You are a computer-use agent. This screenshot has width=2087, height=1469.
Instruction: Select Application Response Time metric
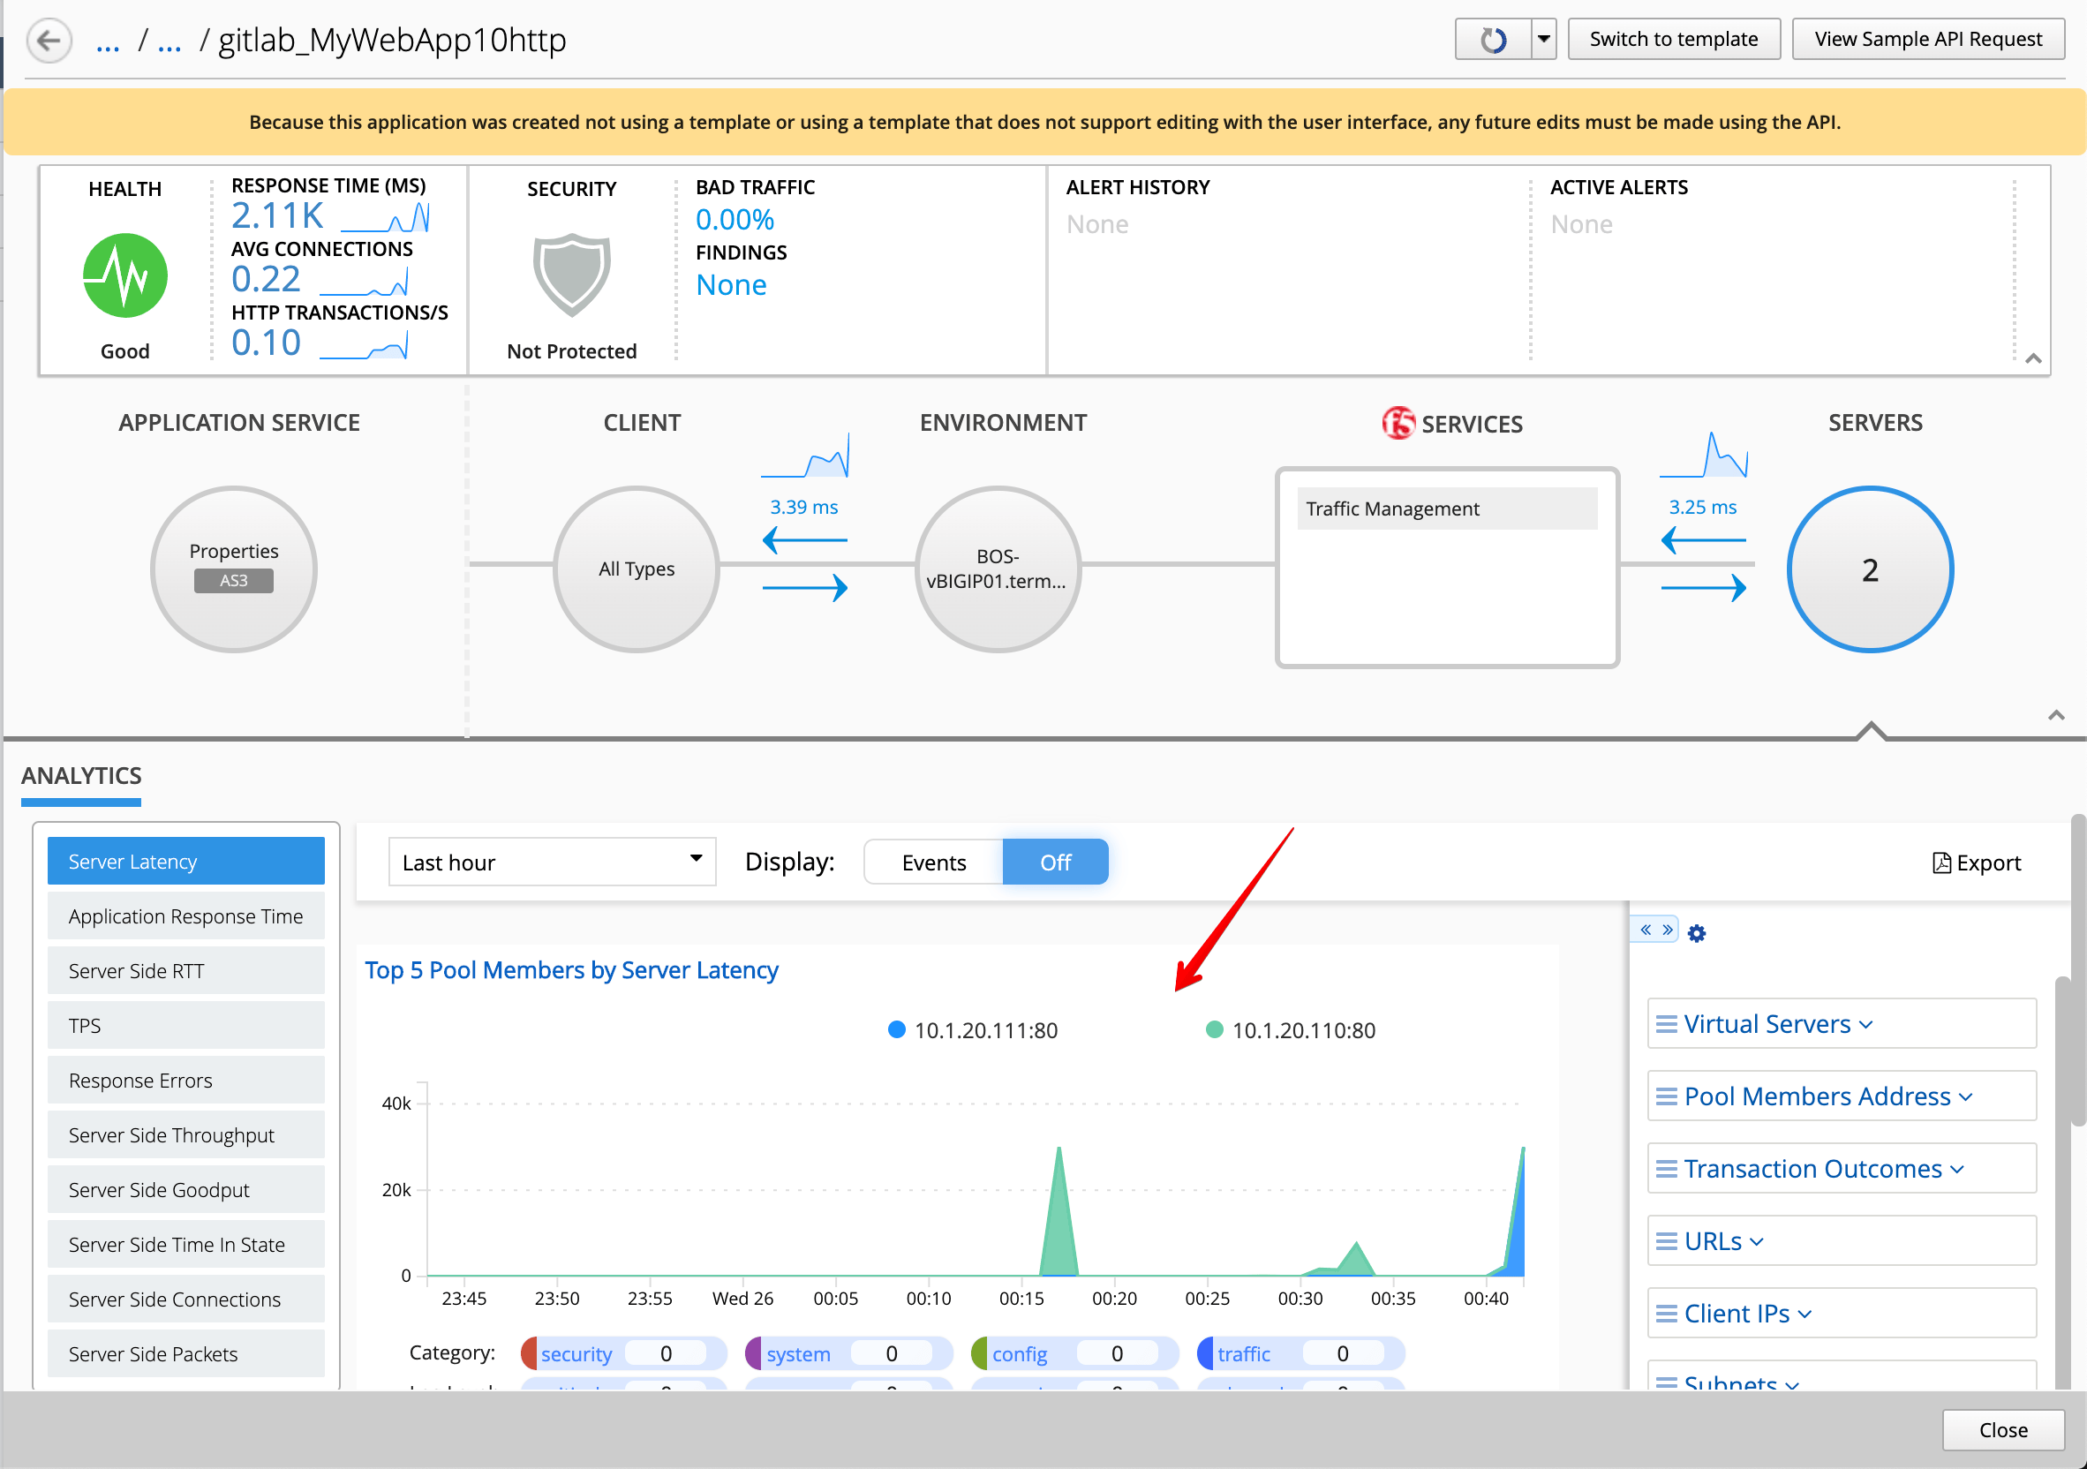186,916
